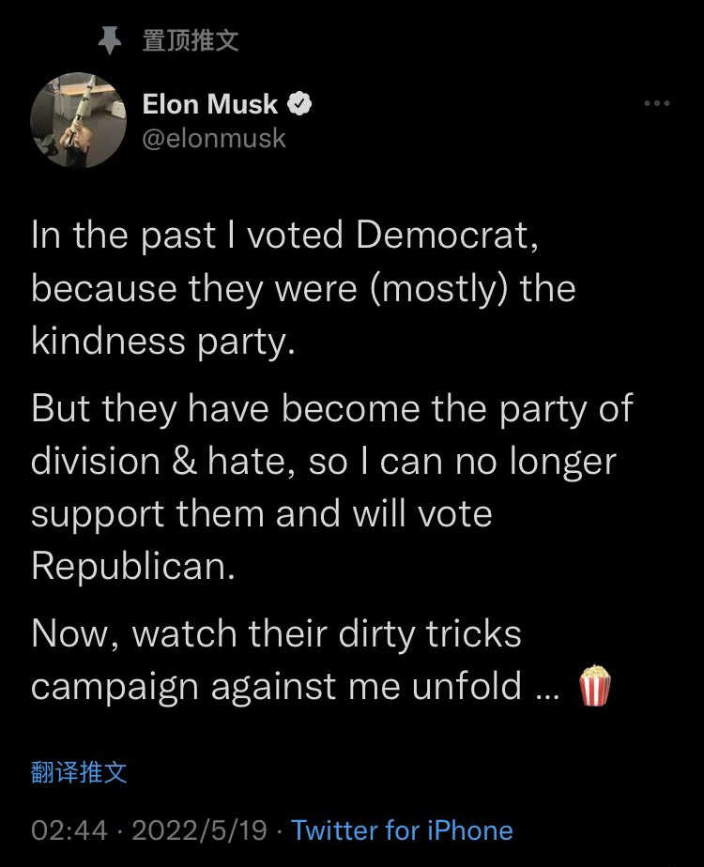Tap 翻译推文 to translate the tweet
Viewport: 704px width, 867px height.
pos(79,772)
